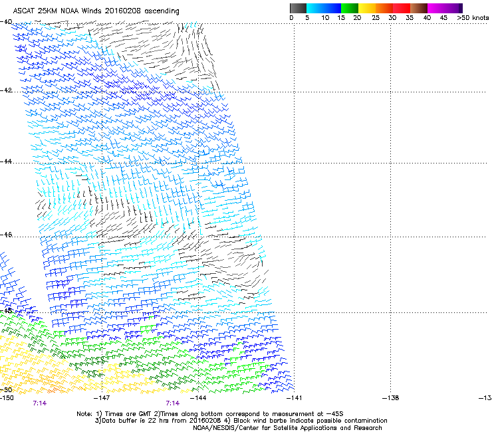492x432 pixels.
Task: Click the -138 longitude axis label
Action: tap(391, 398)
